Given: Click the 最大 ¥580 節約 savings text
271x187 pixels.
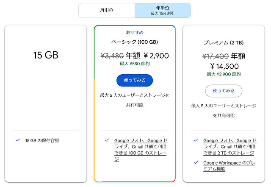Looking at the screenshot, I should pyautogui.click(x=134, y=64).
